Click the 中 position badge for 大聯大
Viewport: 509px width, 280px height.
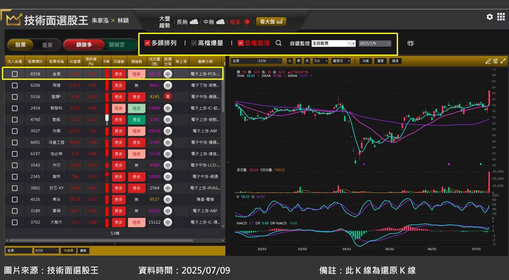168,222
